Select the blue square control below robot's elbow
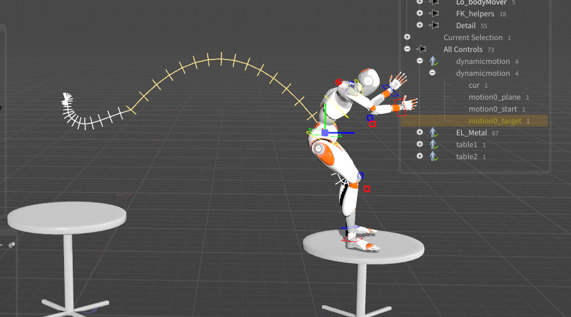Screen dimensions: 571x317 point(370,118)
